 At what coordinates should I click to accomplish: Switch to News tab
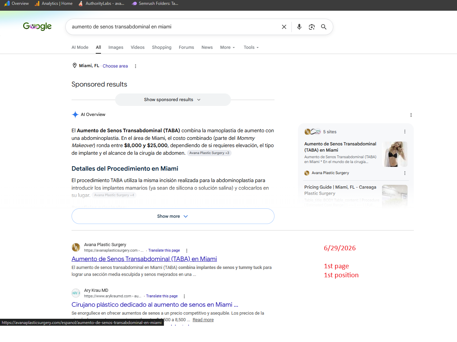click(x=207, y=47)
